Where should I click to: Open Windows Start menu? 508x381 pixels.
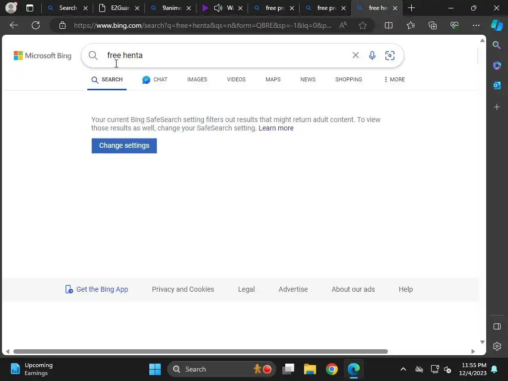pos(155,369)
